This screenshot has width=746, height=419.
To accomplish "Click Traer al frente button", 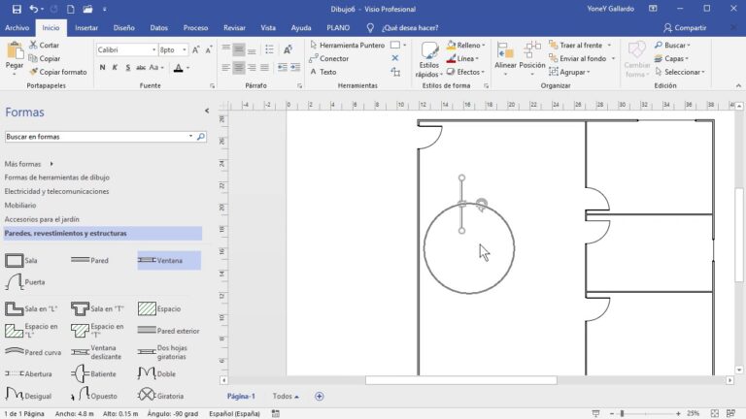I will click(576, 46).
